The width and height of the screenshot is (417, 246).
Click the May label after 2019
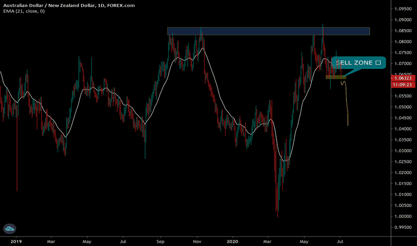87,242
